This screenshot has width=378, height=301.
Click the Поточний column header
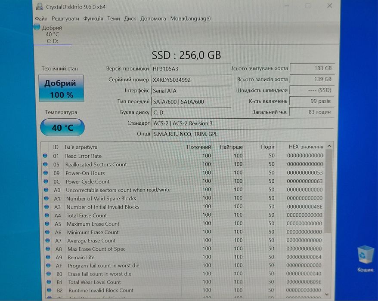(x=199, y=147)
